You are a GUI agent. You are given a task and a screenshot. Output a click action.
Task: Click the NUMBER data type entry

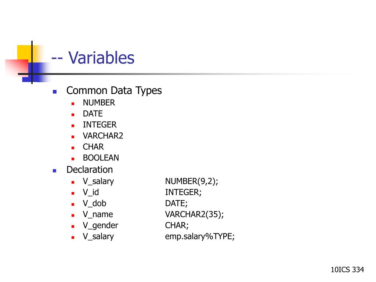pos(99,103)
